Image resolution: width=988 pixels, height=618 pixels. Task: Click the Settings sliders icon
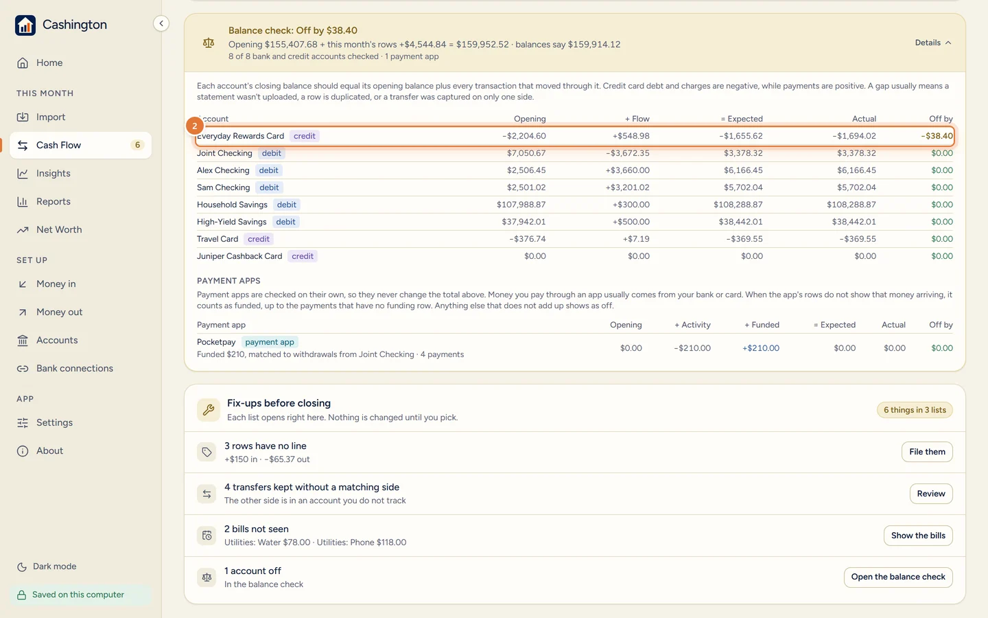23,422
